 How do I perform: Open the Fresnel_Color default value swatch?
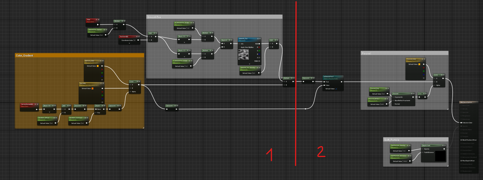point(419,64)
